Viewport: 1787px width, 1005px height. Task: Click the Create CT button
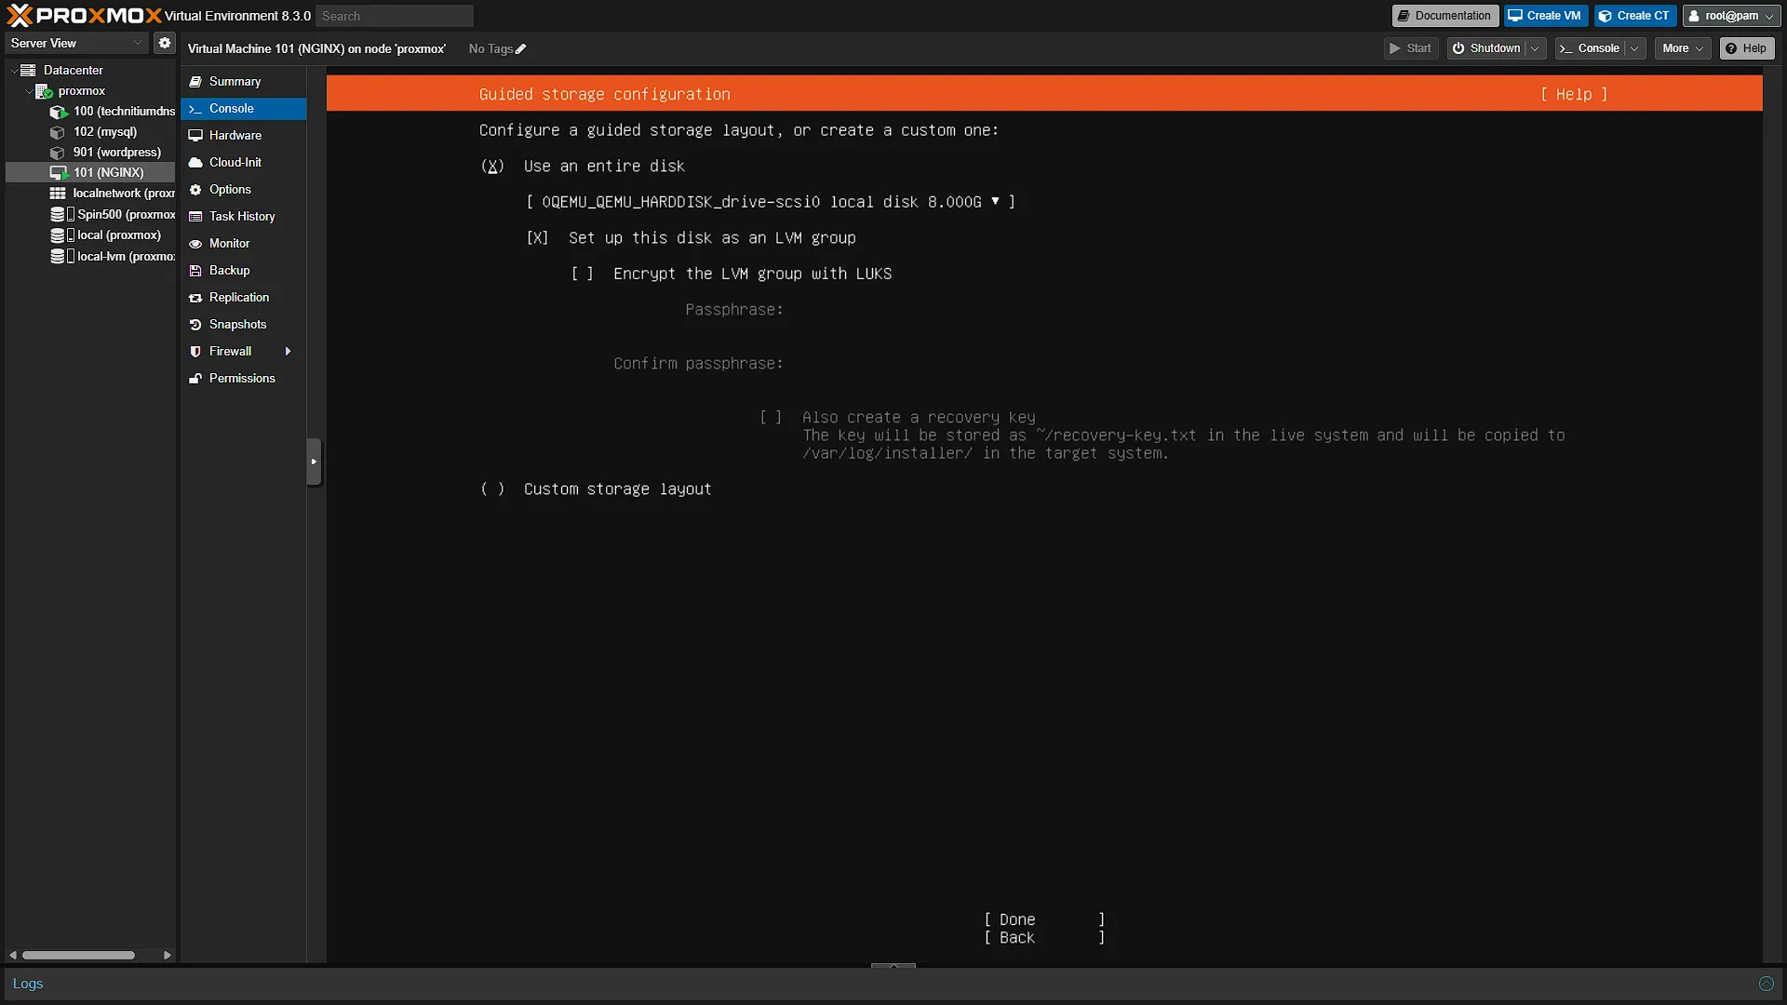[1634, 16]
